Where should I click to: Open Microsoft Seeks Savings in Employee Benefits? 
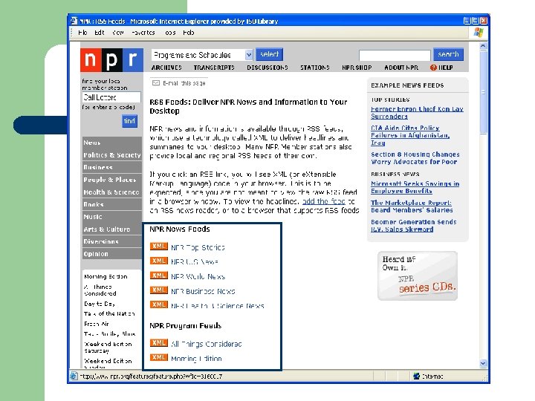tap(415, 187)
